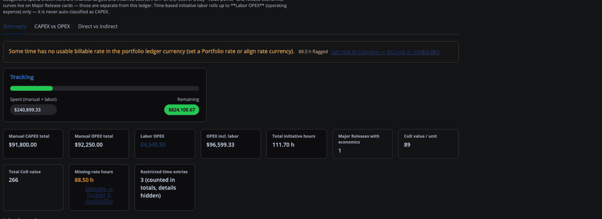Click the orange 88.50 h missing-rate value
This screenshot has width=602, height=219.
[x=84, y=180]
